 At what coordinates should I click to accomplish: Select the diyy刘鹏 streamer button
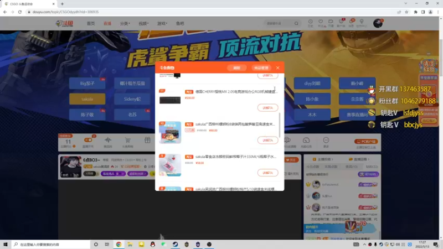312,84
